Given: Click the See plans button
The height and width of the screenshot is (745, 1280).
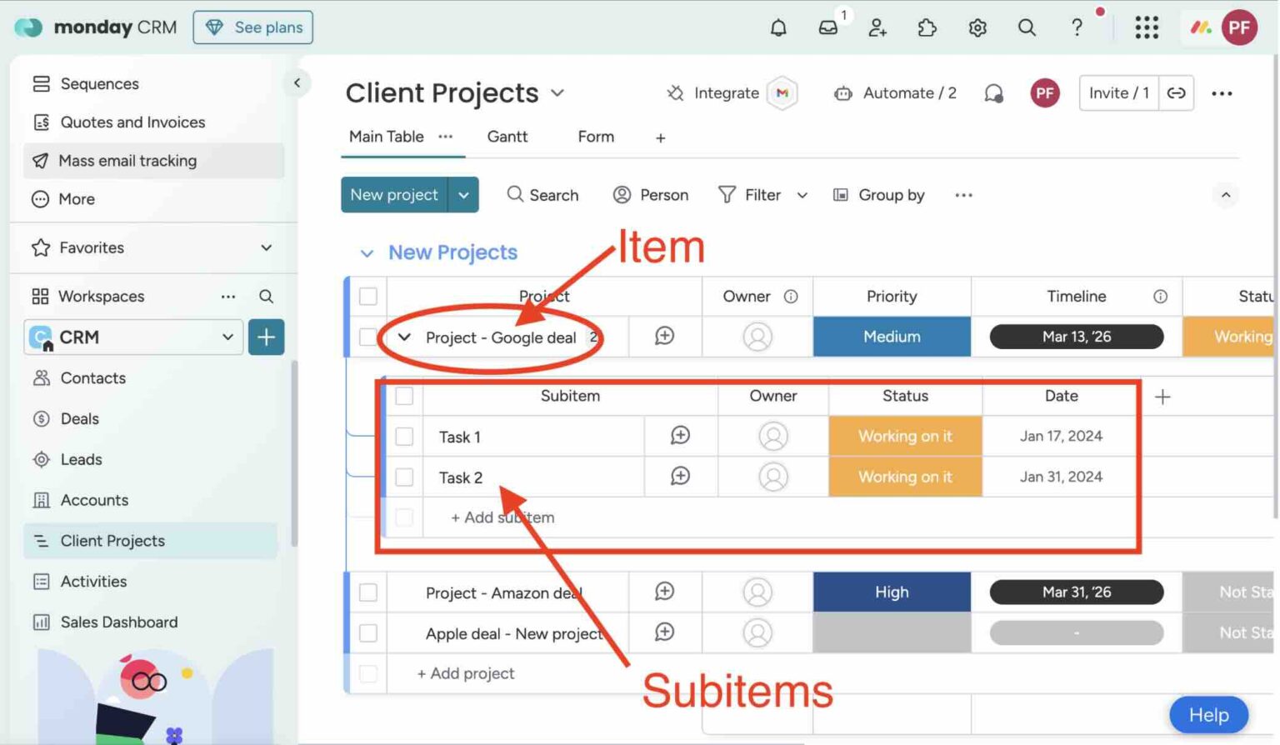Looking at the screenshot, I should click(253, 27).
